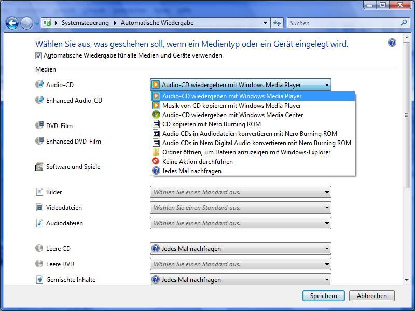Click the scrollbar down arrow
The image size is (415, 311).
(406, 280)
